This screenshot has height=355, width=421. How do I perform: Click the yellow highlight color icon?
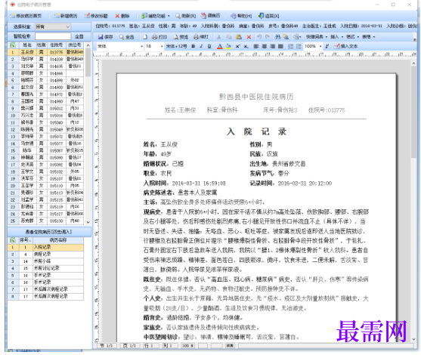tap(228, 46)
